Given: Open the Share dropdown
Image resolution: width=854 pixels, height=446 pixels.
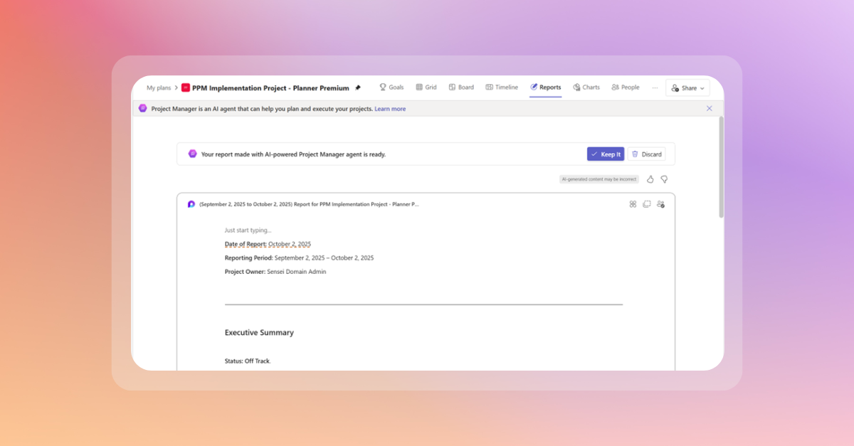Looking at the screenshot, I should coord(687,88).
